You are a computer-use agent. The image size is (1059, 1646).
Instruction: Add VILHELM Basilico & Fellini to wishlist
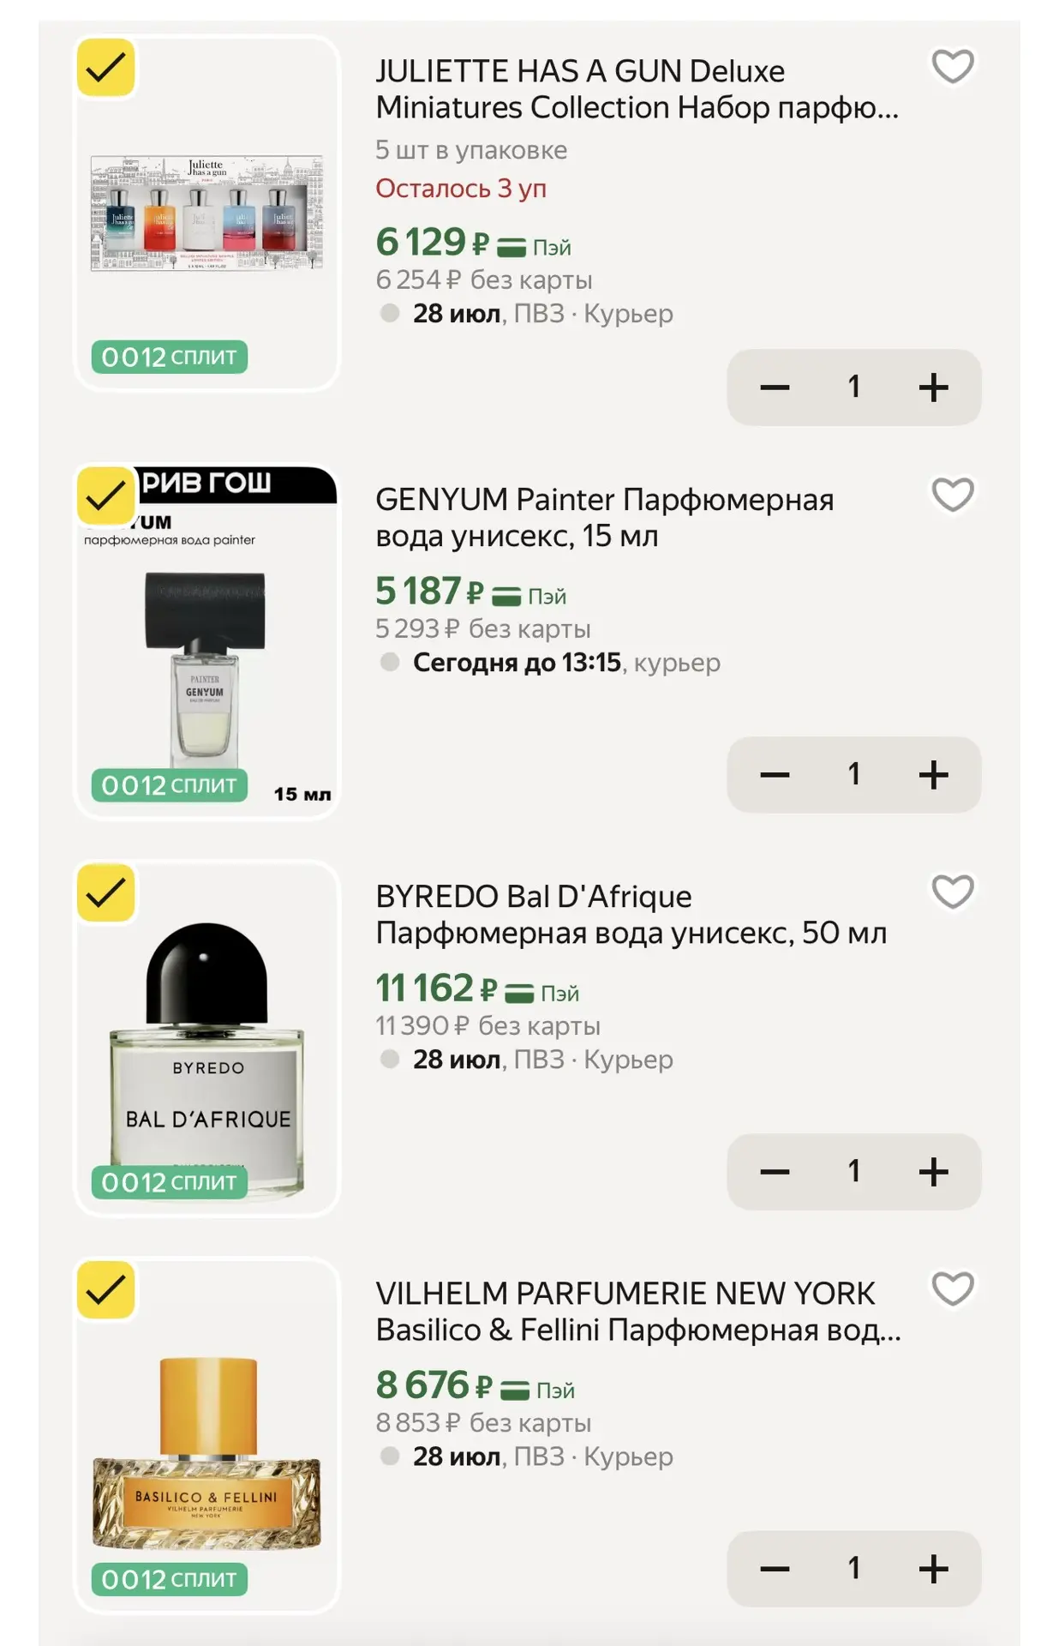tap(953, 1289)
